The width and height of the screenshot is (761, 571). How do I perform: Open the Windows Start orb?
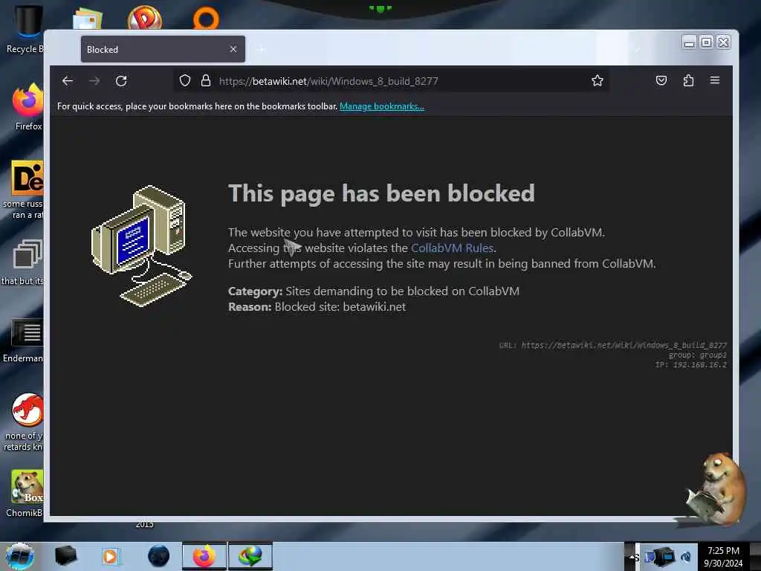pyautogui.click(x=20, y=556)
